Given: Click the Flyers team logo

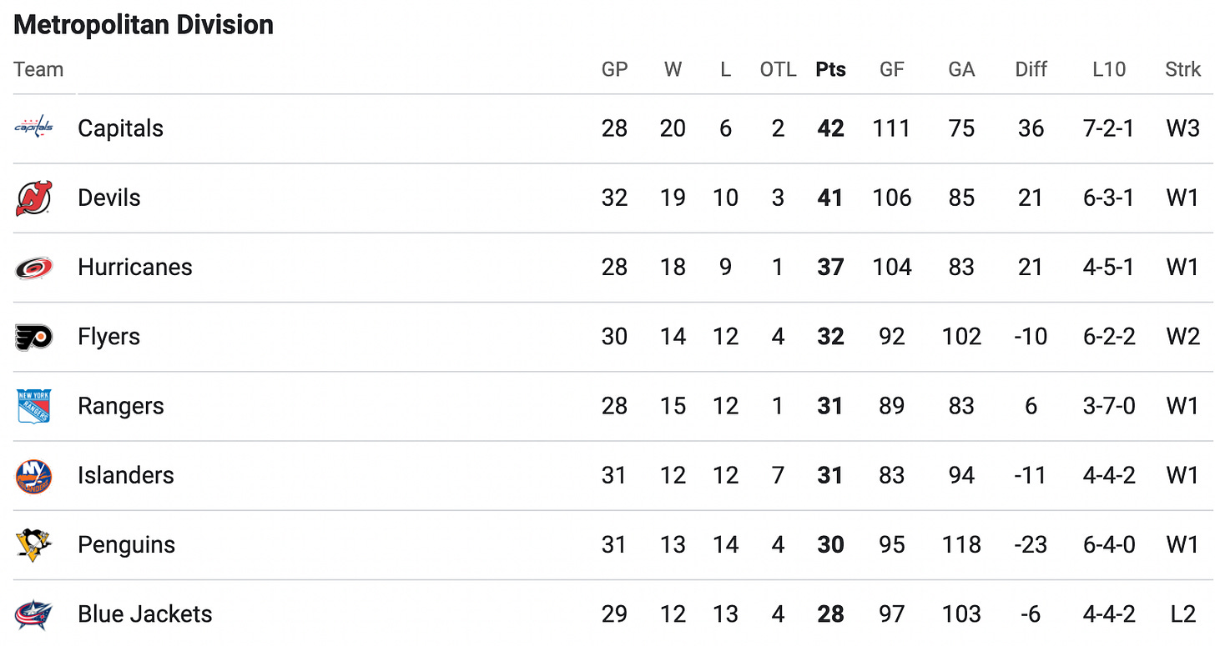Looking at the screenshot, I should [34, 337].
